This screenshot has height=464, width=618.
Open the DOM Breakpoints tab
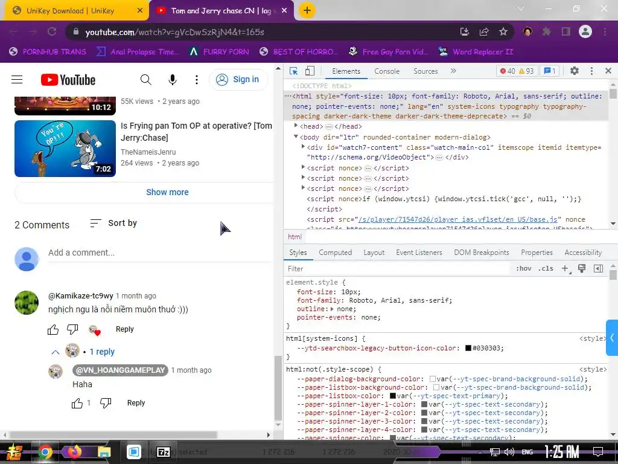click(x=481, y=253)
